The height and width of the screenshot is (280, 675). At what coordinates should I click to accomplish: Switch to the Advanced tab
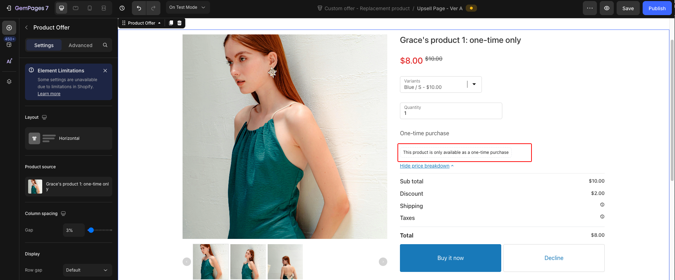81,45
